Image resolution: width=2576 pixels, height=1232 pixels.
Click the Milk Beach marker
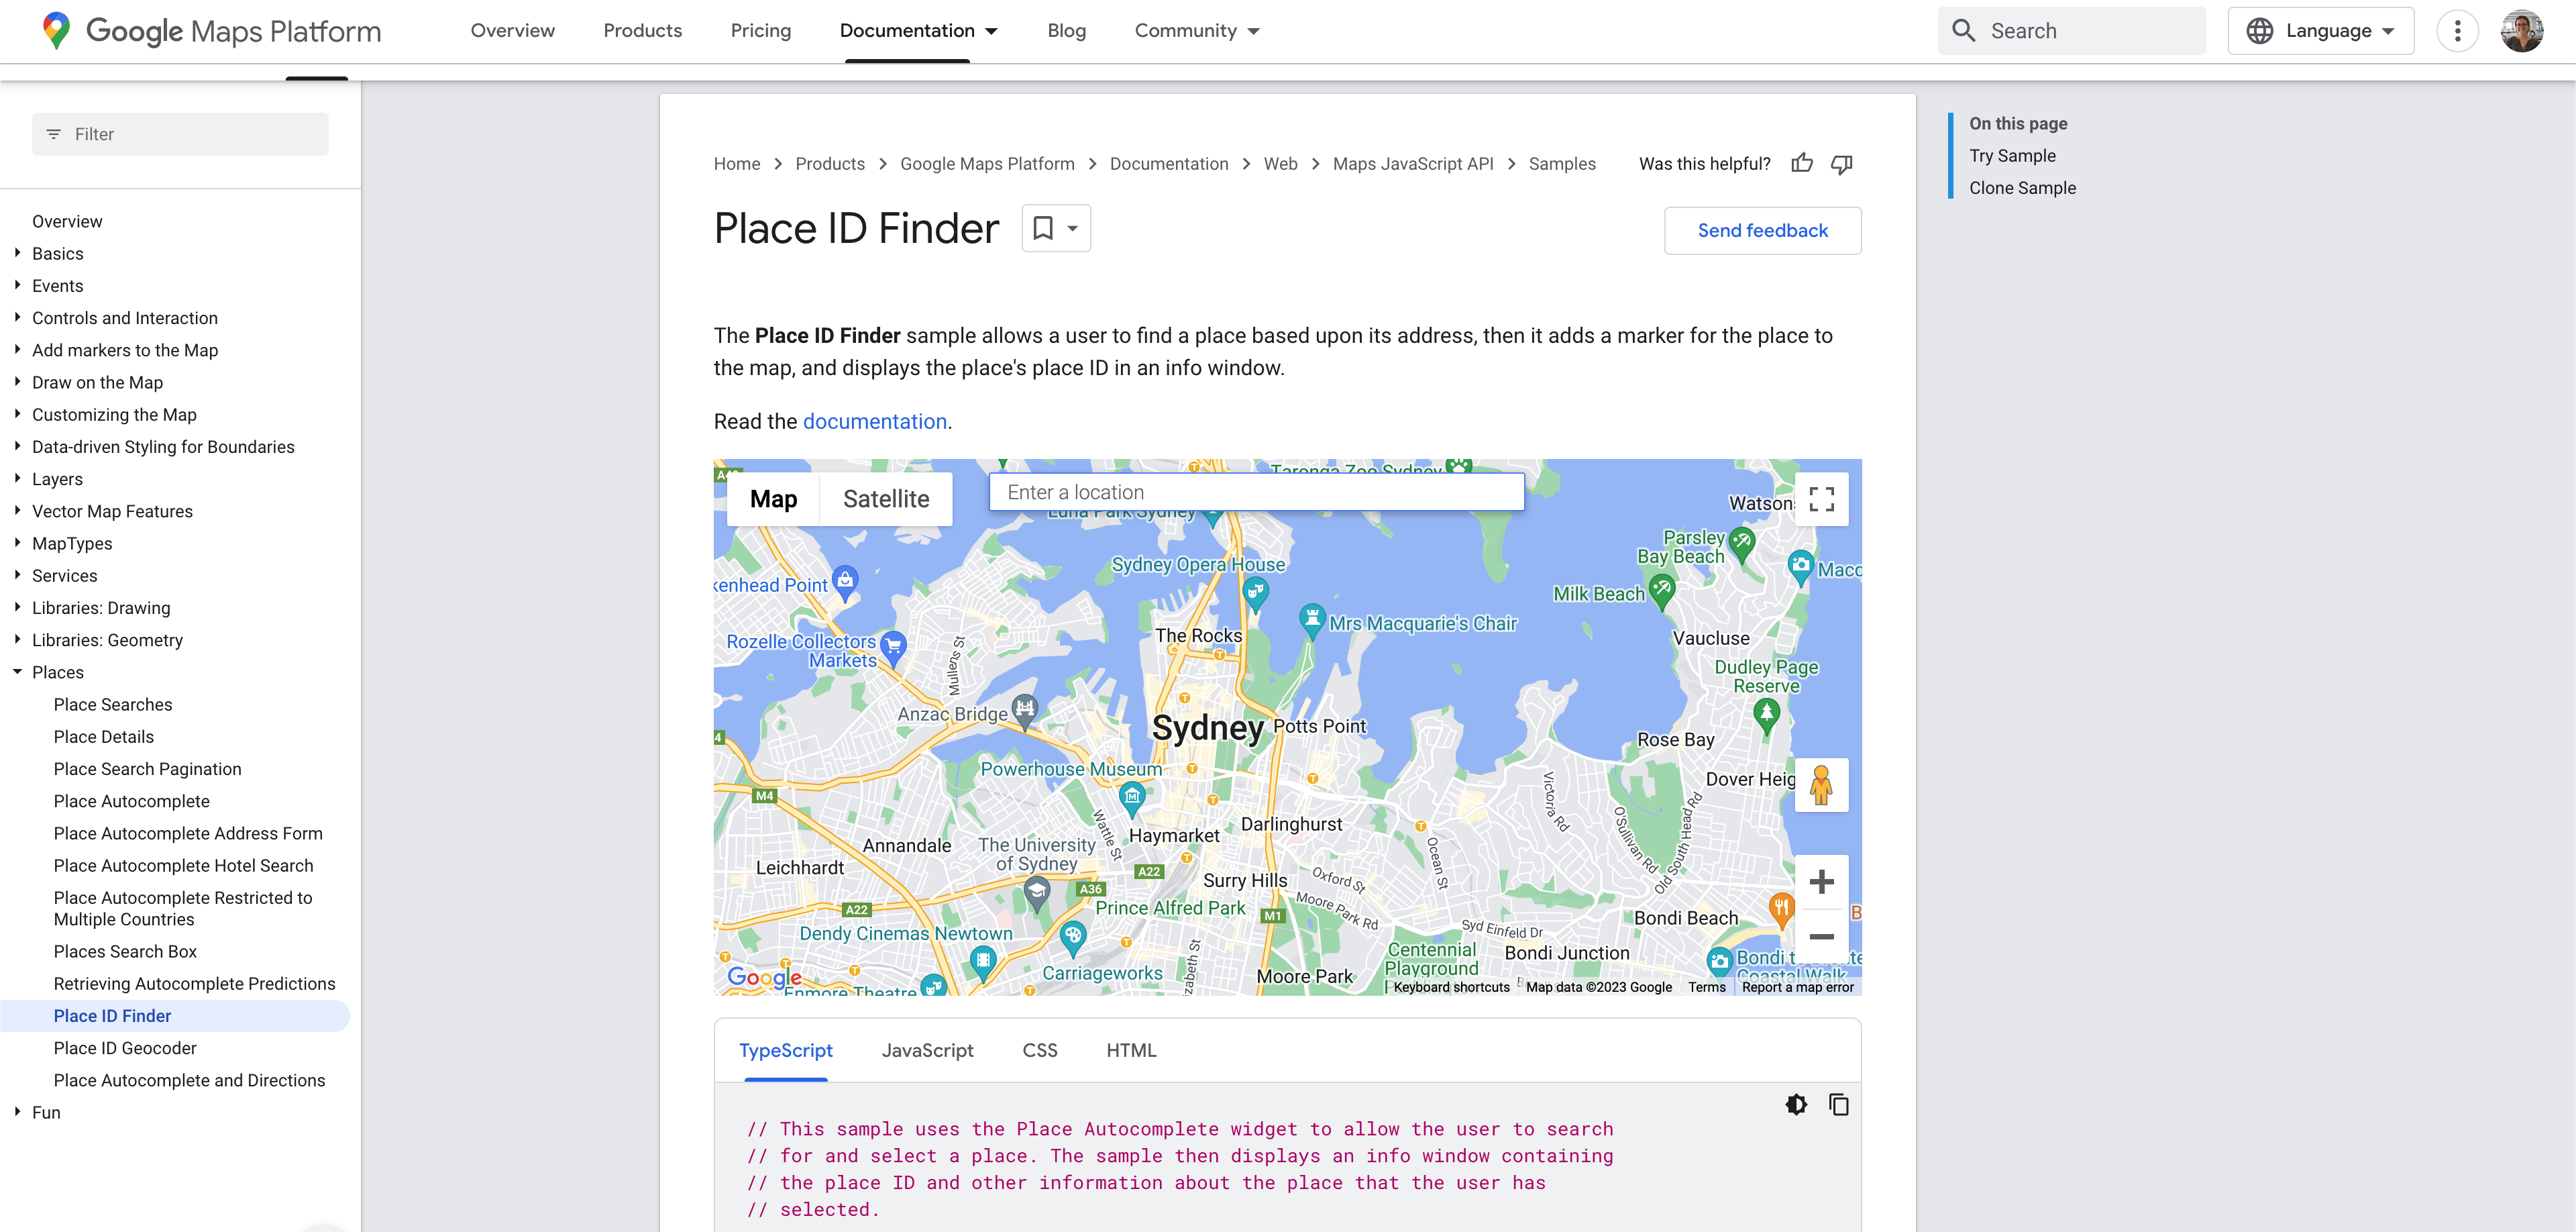tap(1662, 591)
